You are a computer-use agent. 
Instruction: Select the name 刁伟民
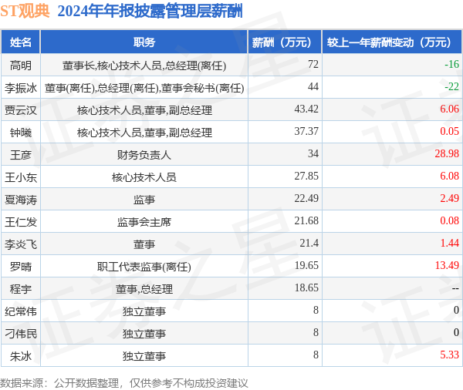[x=21, y=334]
